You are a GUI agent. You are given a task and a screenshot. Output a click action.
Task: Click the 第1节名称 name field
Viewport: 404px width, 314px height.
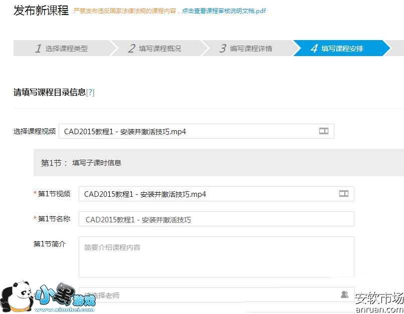(217, 219)
